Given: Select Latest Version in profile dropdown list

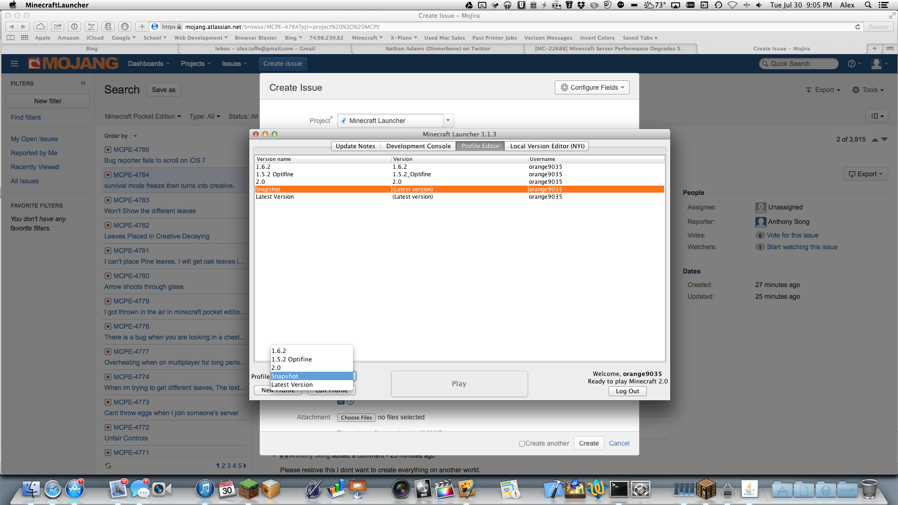Looking at the screenshot, I should tap(292, 385).
